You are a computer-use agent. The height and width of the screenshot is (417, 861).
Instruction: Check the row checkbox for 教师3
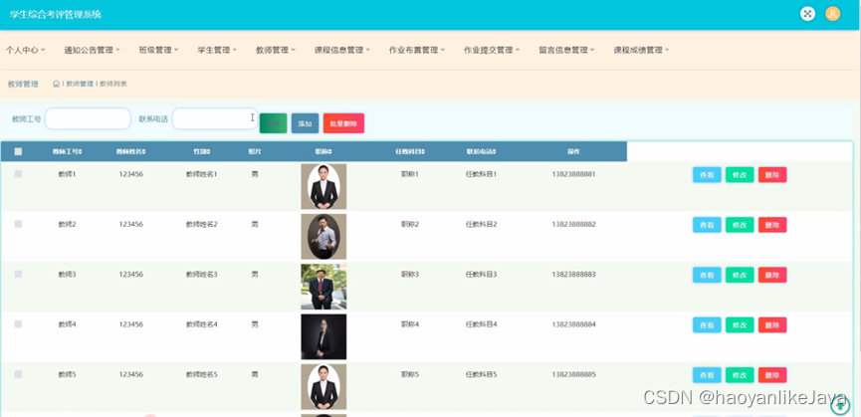click(18, 274)
